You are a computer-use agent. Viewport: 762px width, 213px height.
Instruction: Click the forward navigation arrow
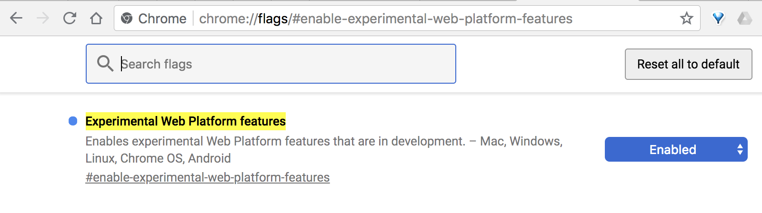[43, 19]
